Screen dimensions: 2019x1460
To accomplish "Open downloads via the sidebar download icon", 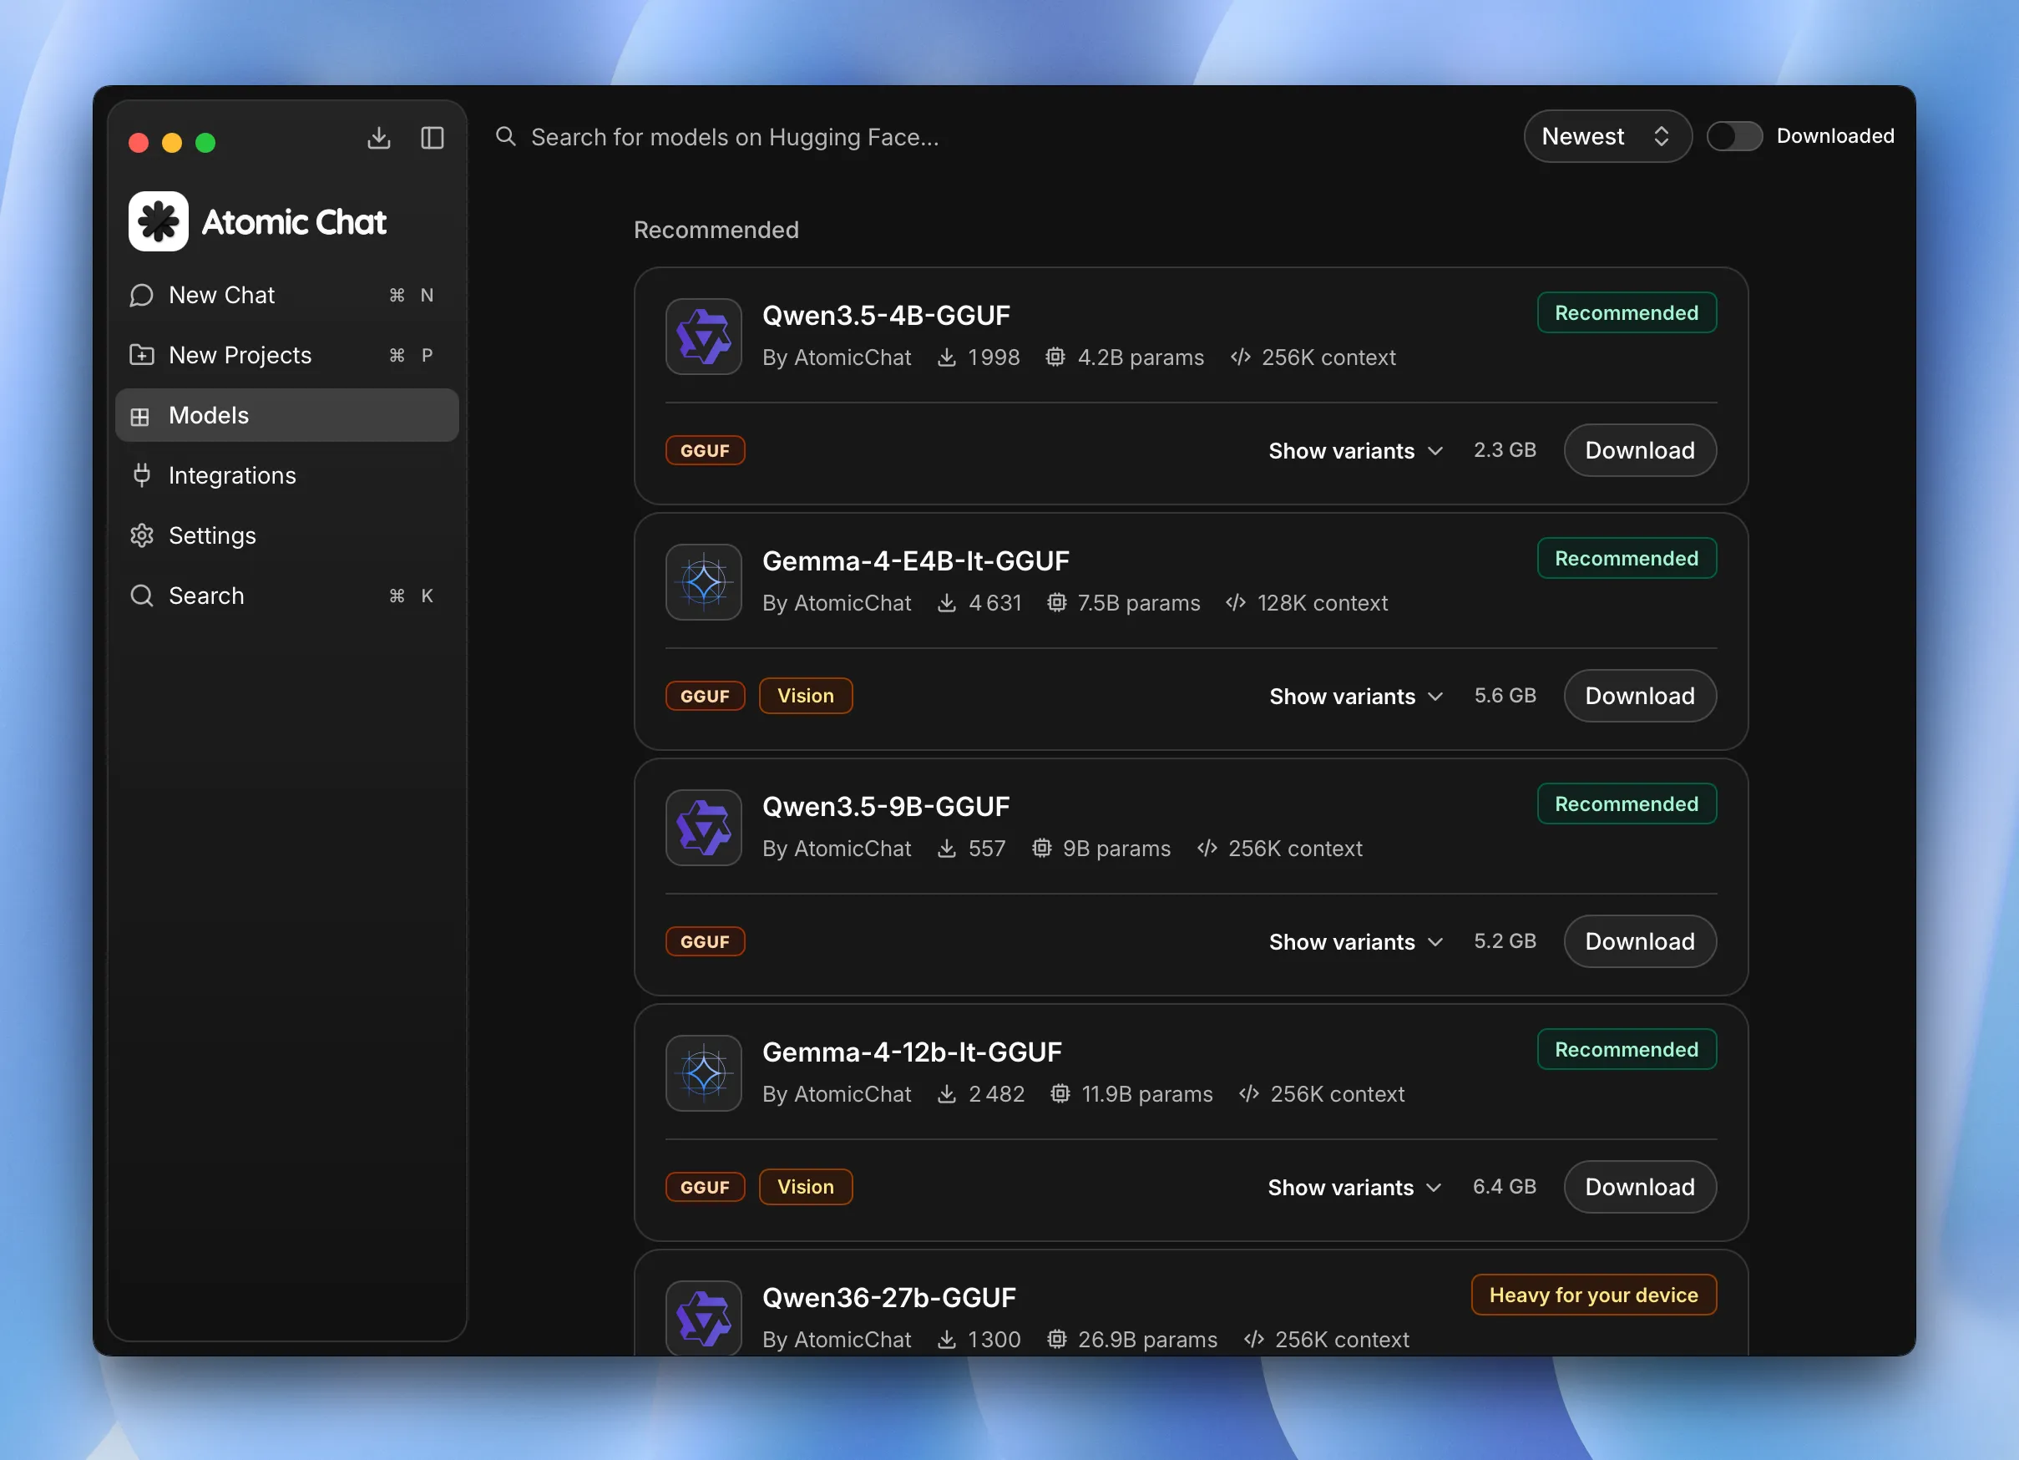I will [x=379, y=138].
